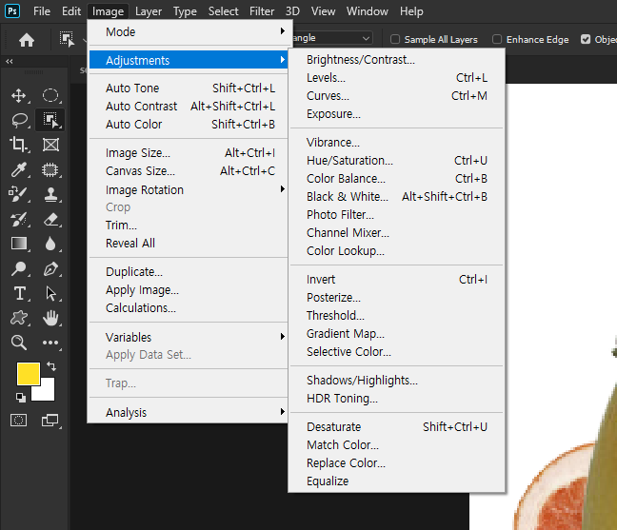Viewport: 617px width, 530px height.
Task: Enable the Enhance Edge checkbox
Action: pyautogui.click(x=497, y=39)
